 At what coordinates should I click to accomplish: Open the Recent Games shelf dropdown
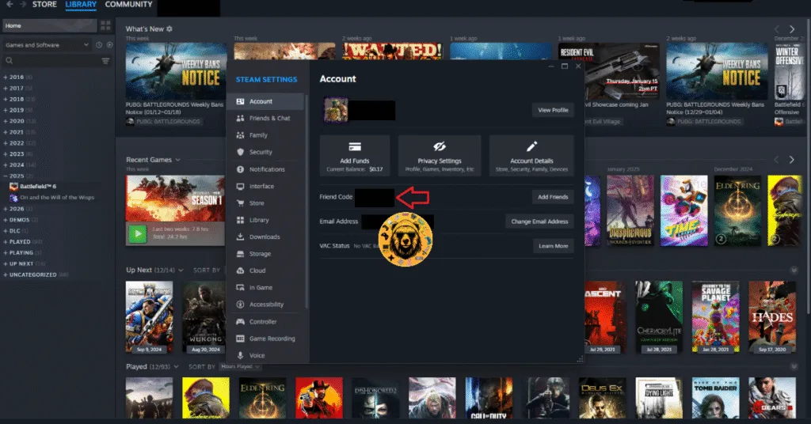[178, 160]
